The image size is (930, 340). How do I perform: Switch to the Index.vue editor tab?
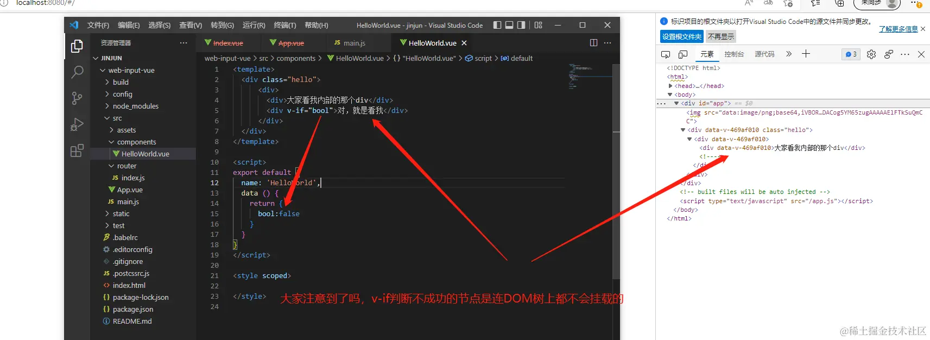pos(228,43)
